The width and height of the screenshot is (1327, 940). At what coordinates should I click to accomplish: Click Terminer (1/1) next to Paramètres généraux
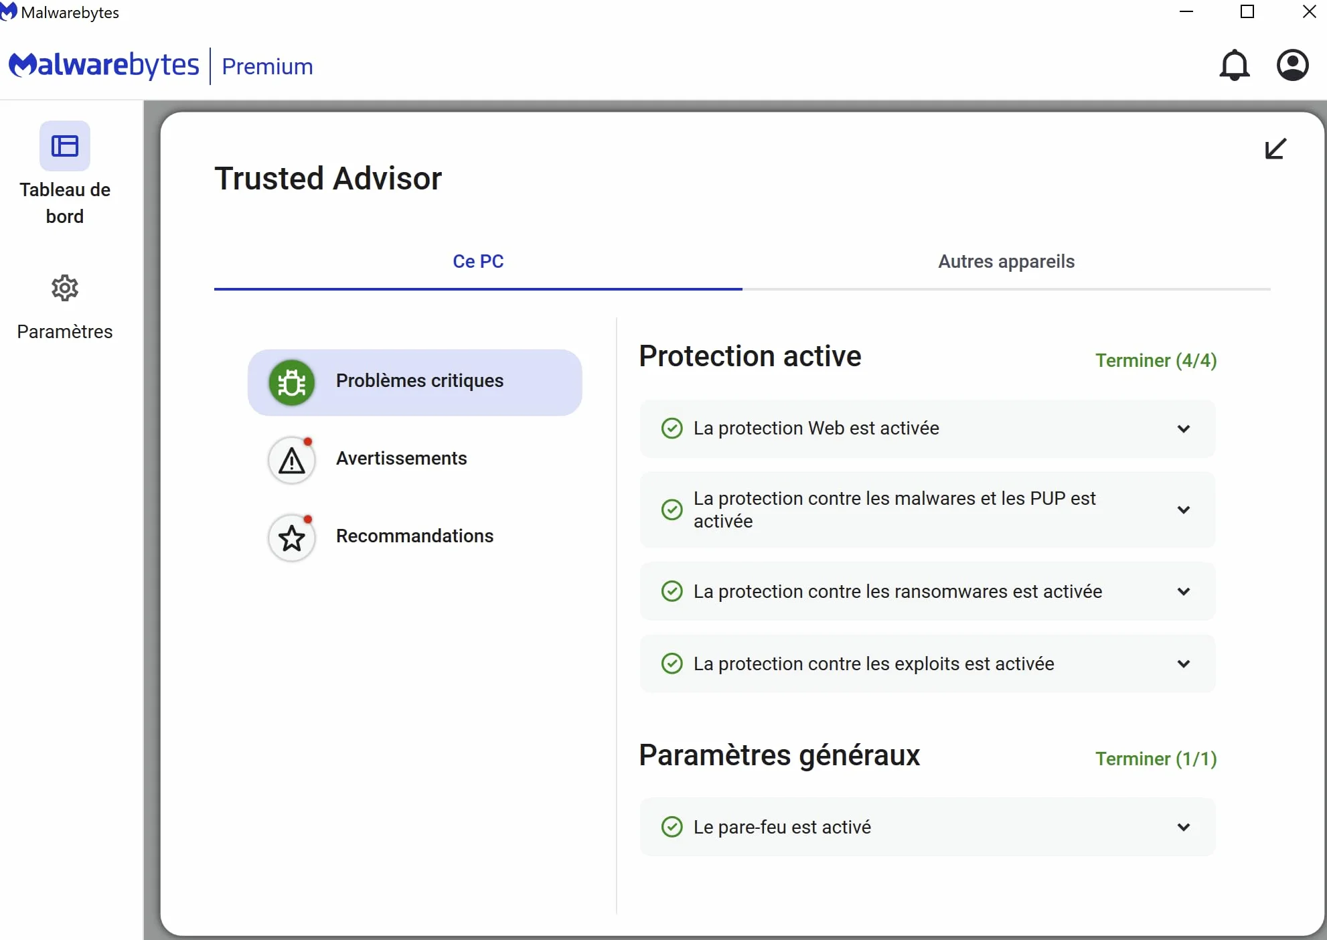tap(1156, 759)
